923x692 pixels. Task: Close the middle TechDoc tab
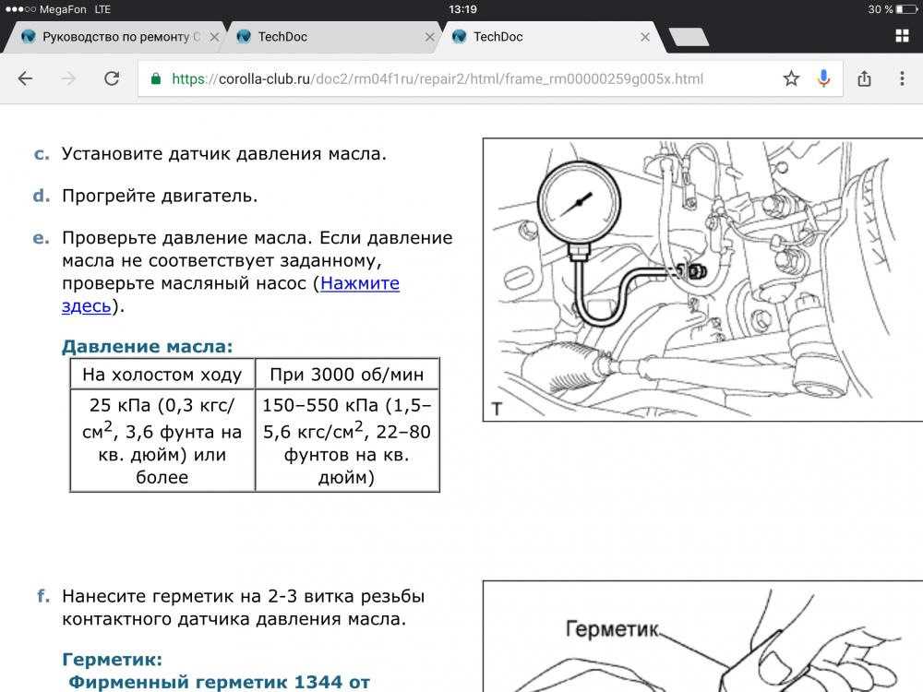[430, 37]
